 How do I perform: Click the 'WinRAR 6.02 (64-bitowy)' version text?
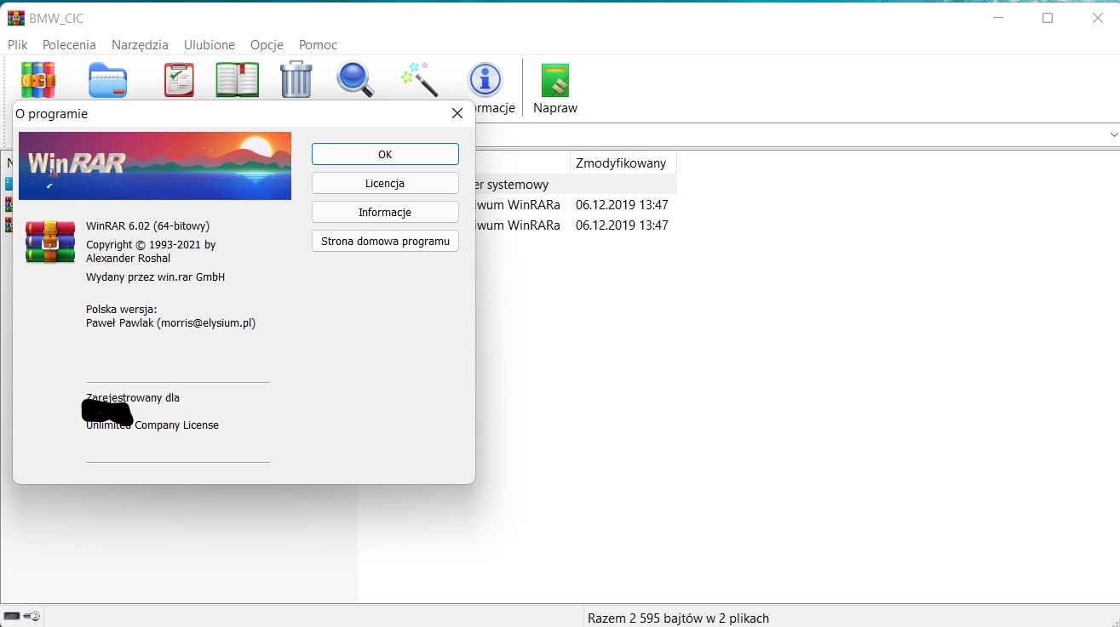147,225
